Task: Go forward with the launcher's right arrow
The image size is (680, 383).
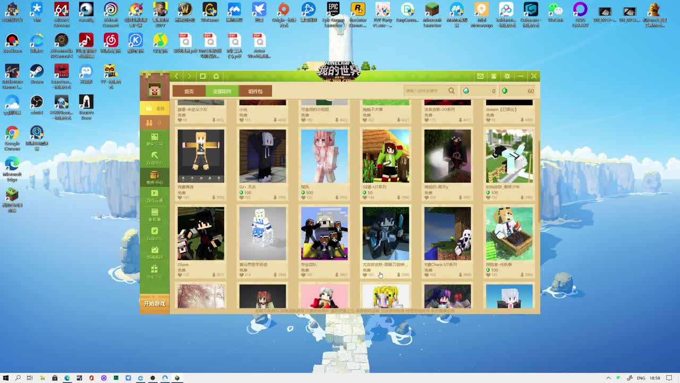Action: [x=189, y=76]
